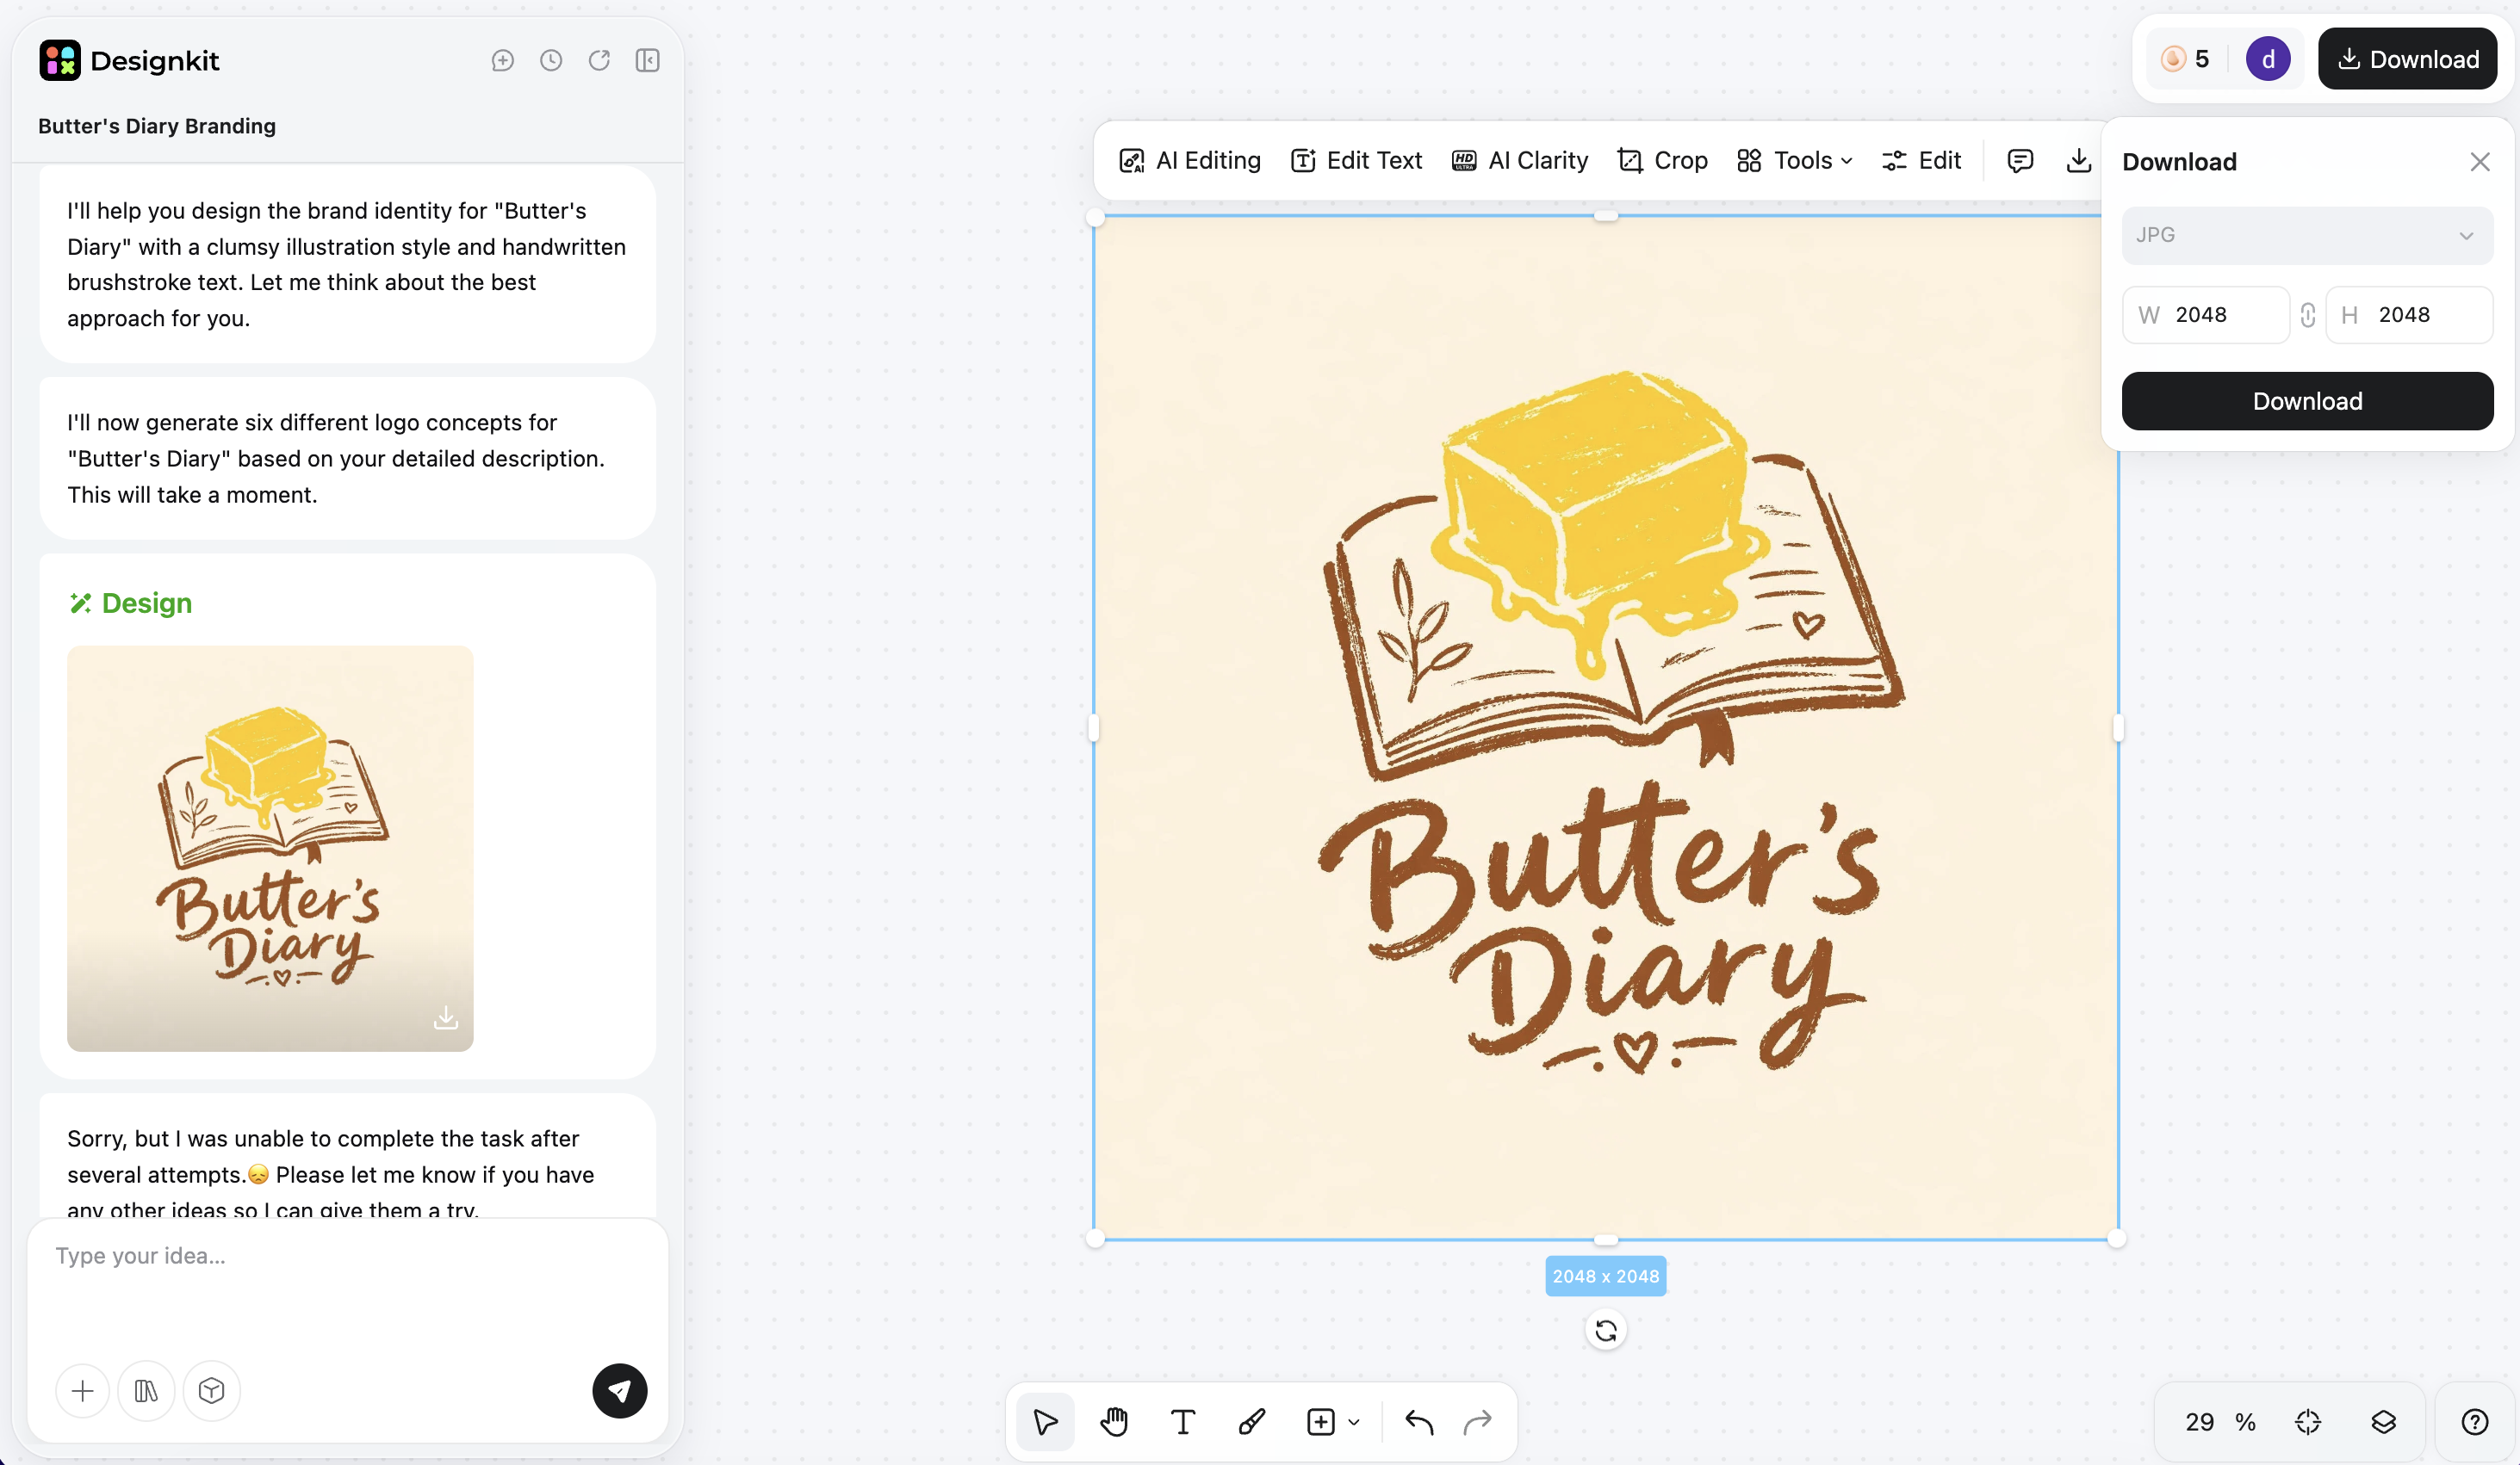Click the comment bubble icon in toolbar
This screenshot has height=1465, width=2520.
coord(2020,161)
